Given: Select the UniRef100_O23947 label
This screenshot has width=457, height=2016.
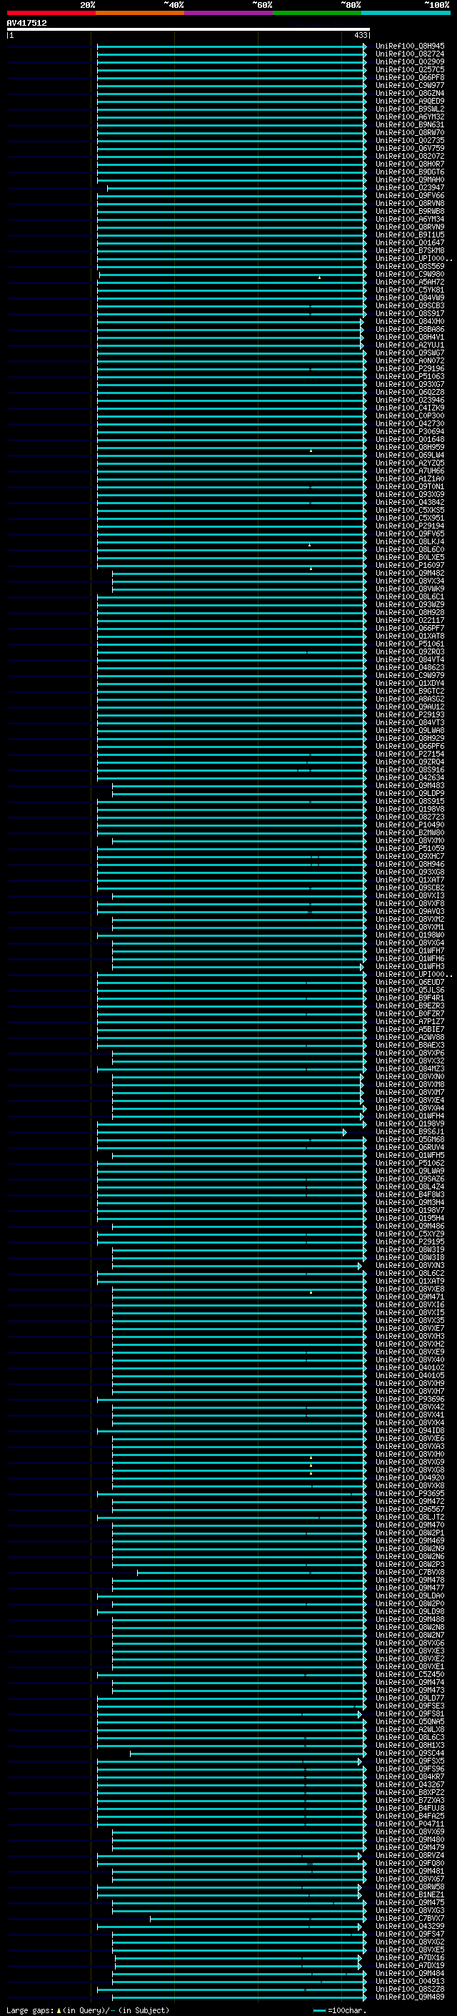Looking at the screenshot, I should point(410,188).
